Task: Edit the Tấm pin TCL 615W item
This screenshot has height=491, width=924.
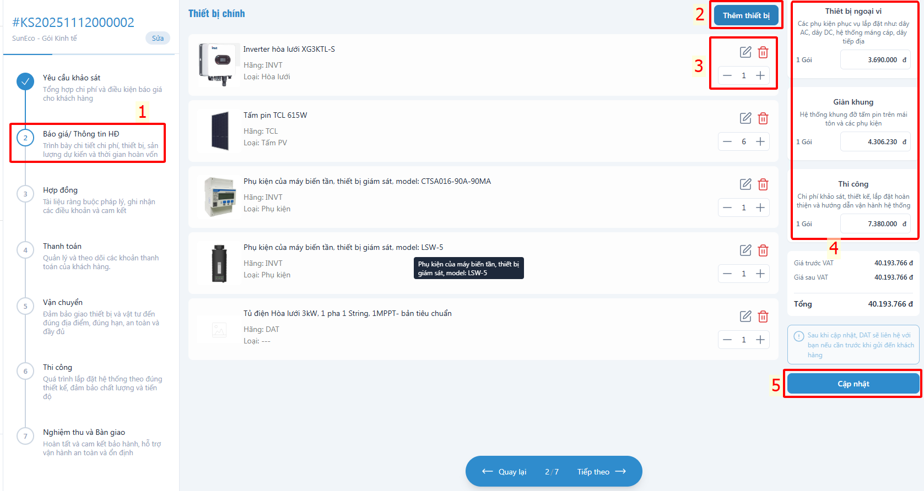Action: [745, 118]
